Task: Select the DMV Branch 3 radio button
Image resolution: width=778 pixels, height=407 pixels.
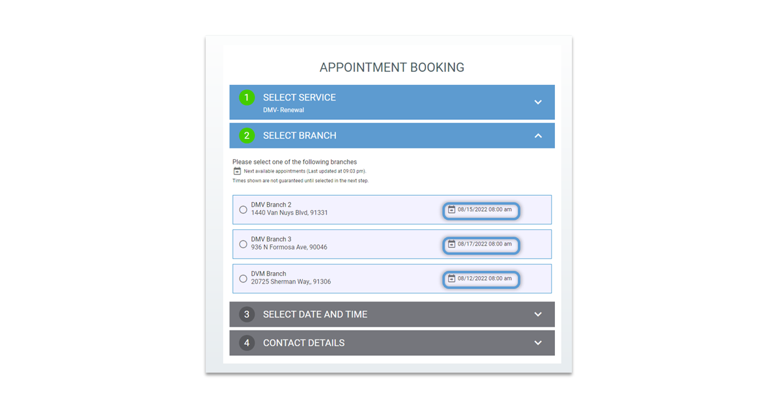Action: tap(243, 244)
